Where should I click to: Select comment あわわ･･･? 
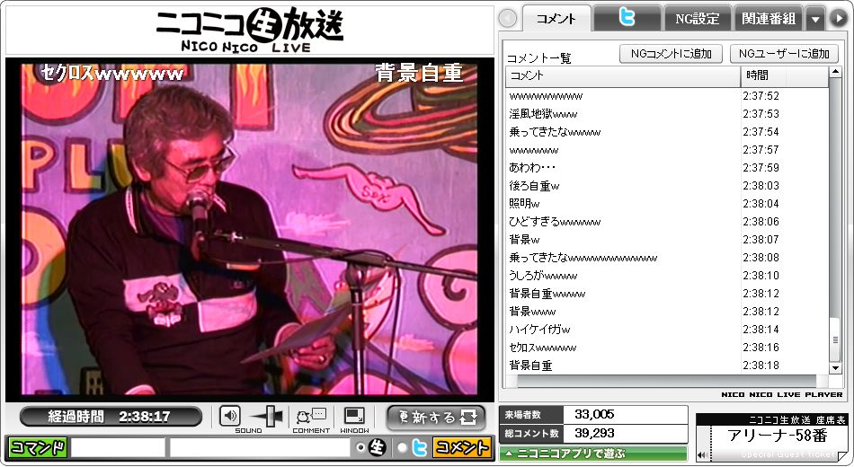pyautogui.click(x=667, y=168)
